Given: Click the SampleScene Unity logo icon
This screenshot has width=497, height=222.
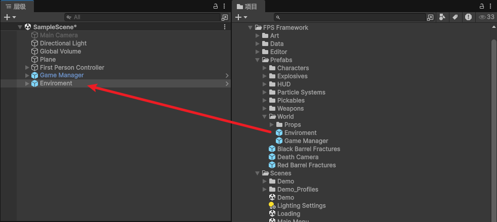Looking at the screenshot, I should pyautogui.click(x=28, y=27).
